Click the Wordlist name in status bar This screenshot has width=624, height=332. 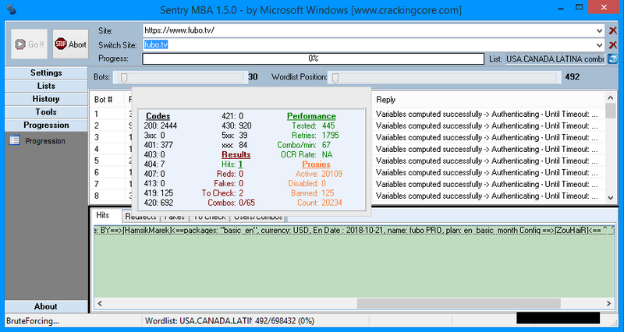click(x=198, y=320)
